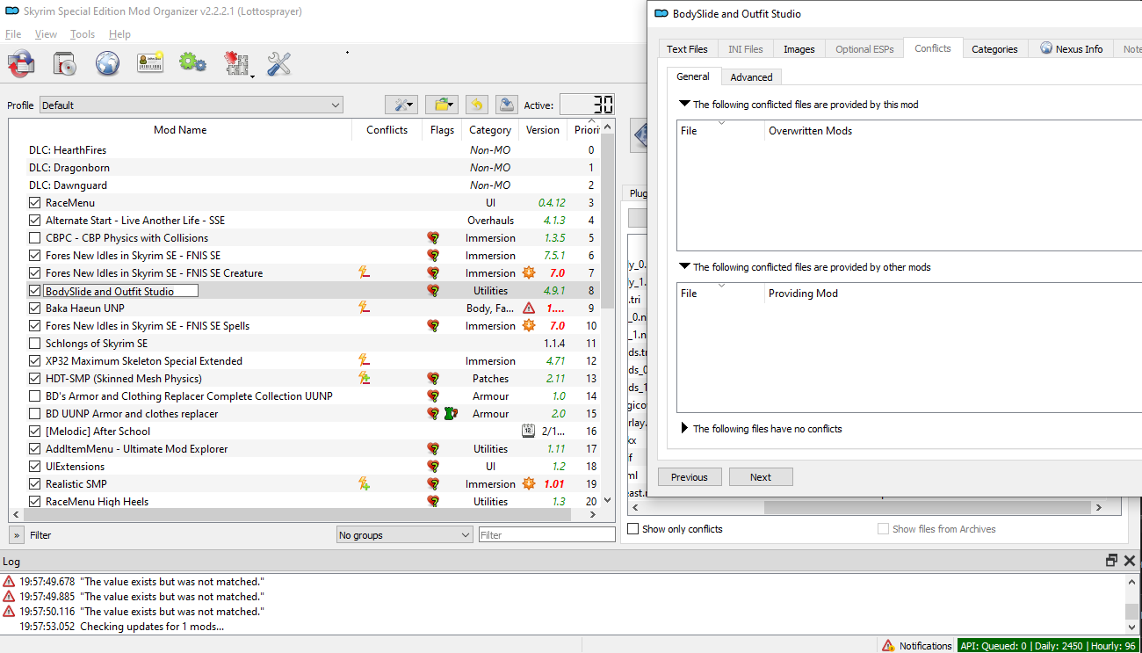Open Settings wrench and screwdriver icon
The height and width of the screenshot is (653, 1142).
[278, 63]
